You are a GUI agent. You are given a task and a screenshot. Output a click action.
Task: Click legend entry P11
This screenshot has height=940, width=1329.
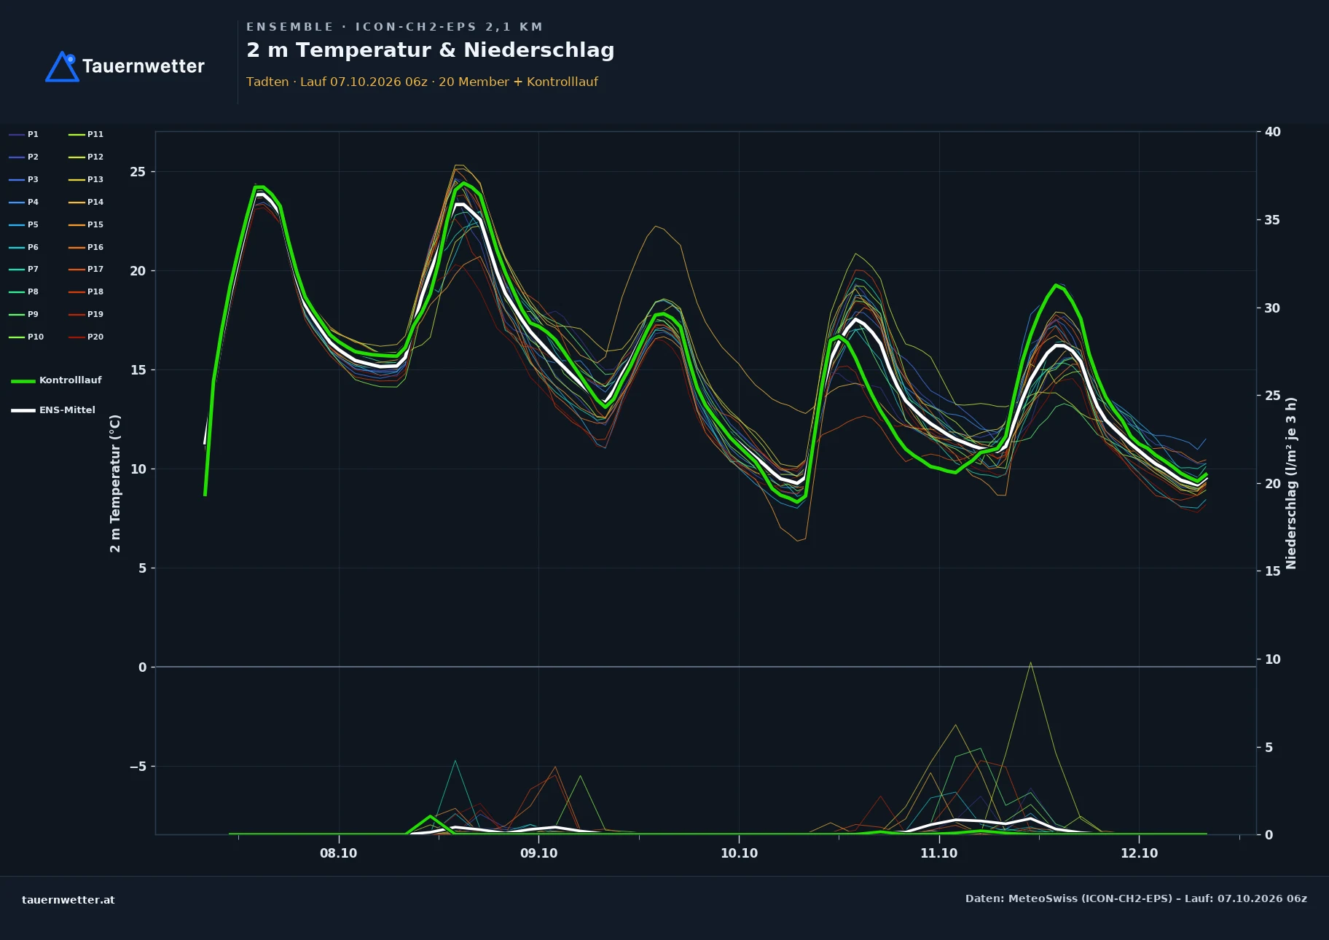86,135
